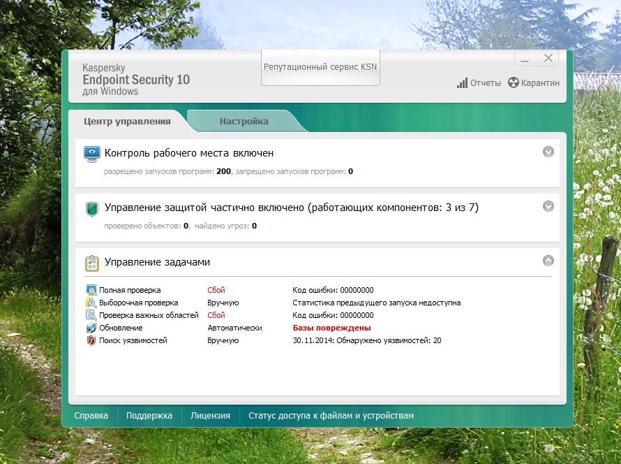Click the Проверка важных областей icon
Image resolution: width=621 pixels, height=464 pixels.
tap(91, 315)
